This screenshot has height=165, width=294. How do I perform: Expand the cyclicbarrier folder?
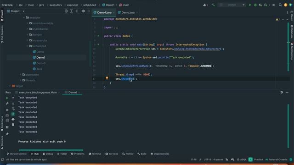tap(28, 29)
